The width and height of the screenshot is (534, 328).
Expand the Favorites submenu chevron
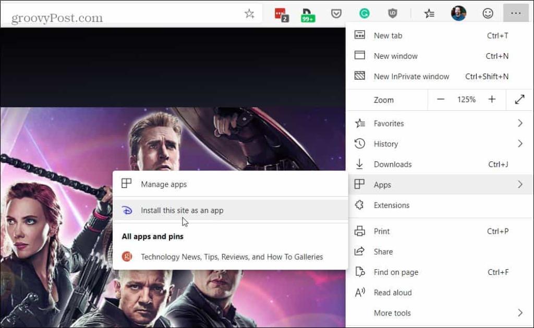point(520,123)
